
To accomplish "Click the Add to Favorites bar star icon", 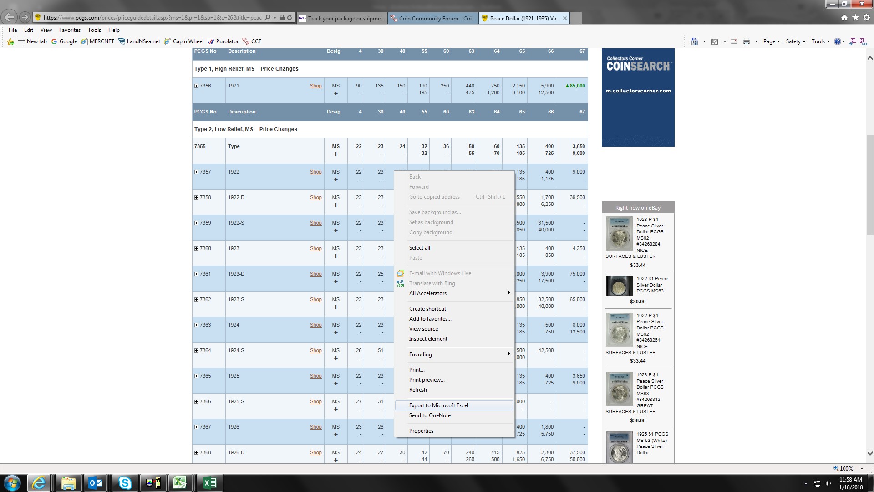I will pos(10,41).
